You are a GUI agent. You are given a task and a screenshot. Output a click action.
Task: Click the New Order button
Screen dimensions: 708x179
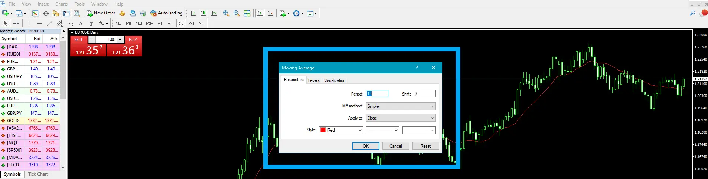pos(101,13)
